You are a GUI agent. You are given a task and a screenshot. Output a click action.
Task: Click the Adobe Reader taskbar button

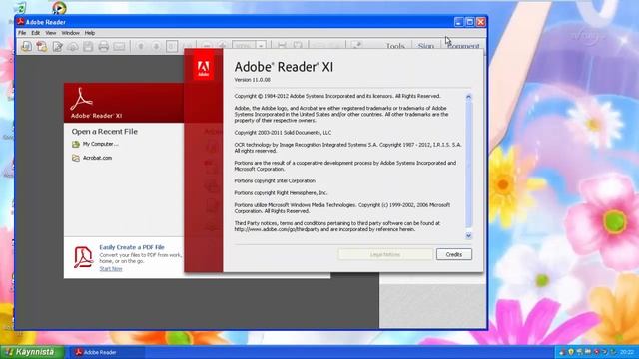click(107, 352)
